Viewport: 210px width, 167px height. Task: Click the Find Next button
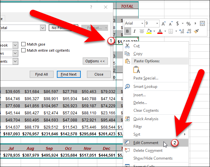click(x=69, y=74)
